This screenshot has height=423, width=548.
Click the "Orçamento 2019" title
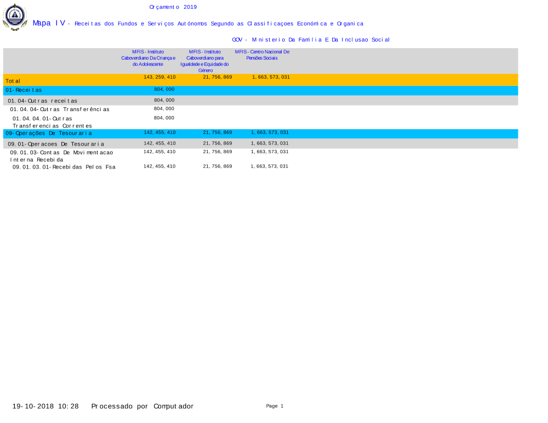(173, 7)
